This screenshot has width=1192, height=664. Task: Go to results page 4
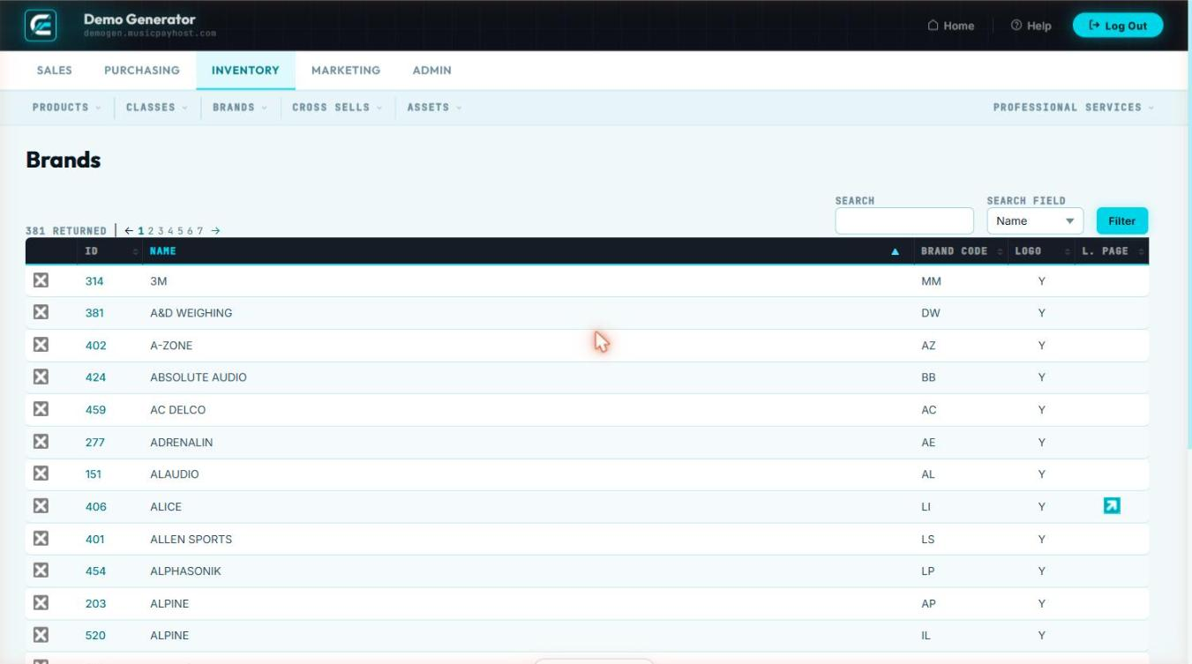(x=170, y=231)
